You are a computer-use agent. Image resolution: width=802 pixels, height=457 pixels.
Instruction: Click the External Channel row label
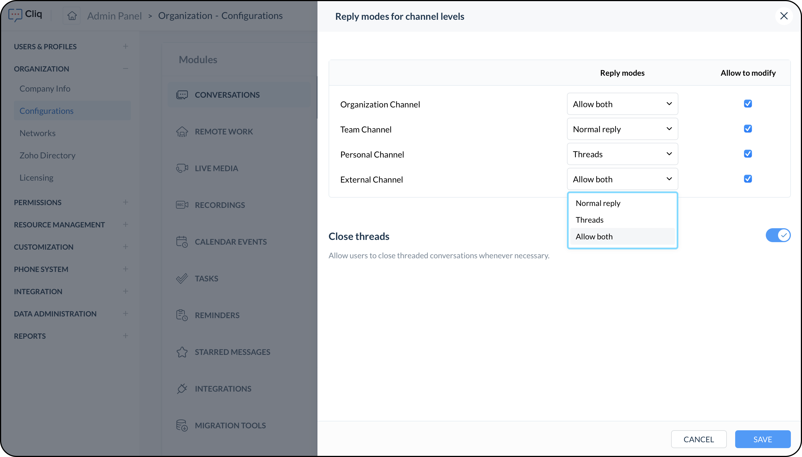[x=371, y=180]
